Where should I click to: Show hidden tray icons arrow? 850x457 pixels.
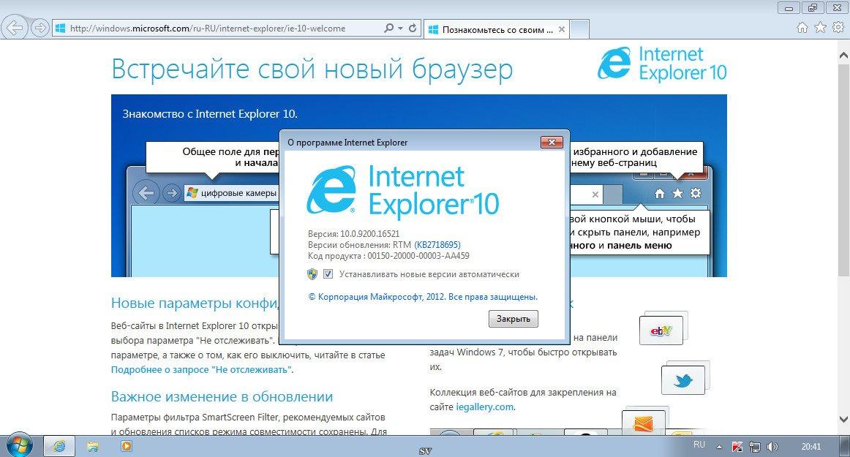tap(720, 445)
